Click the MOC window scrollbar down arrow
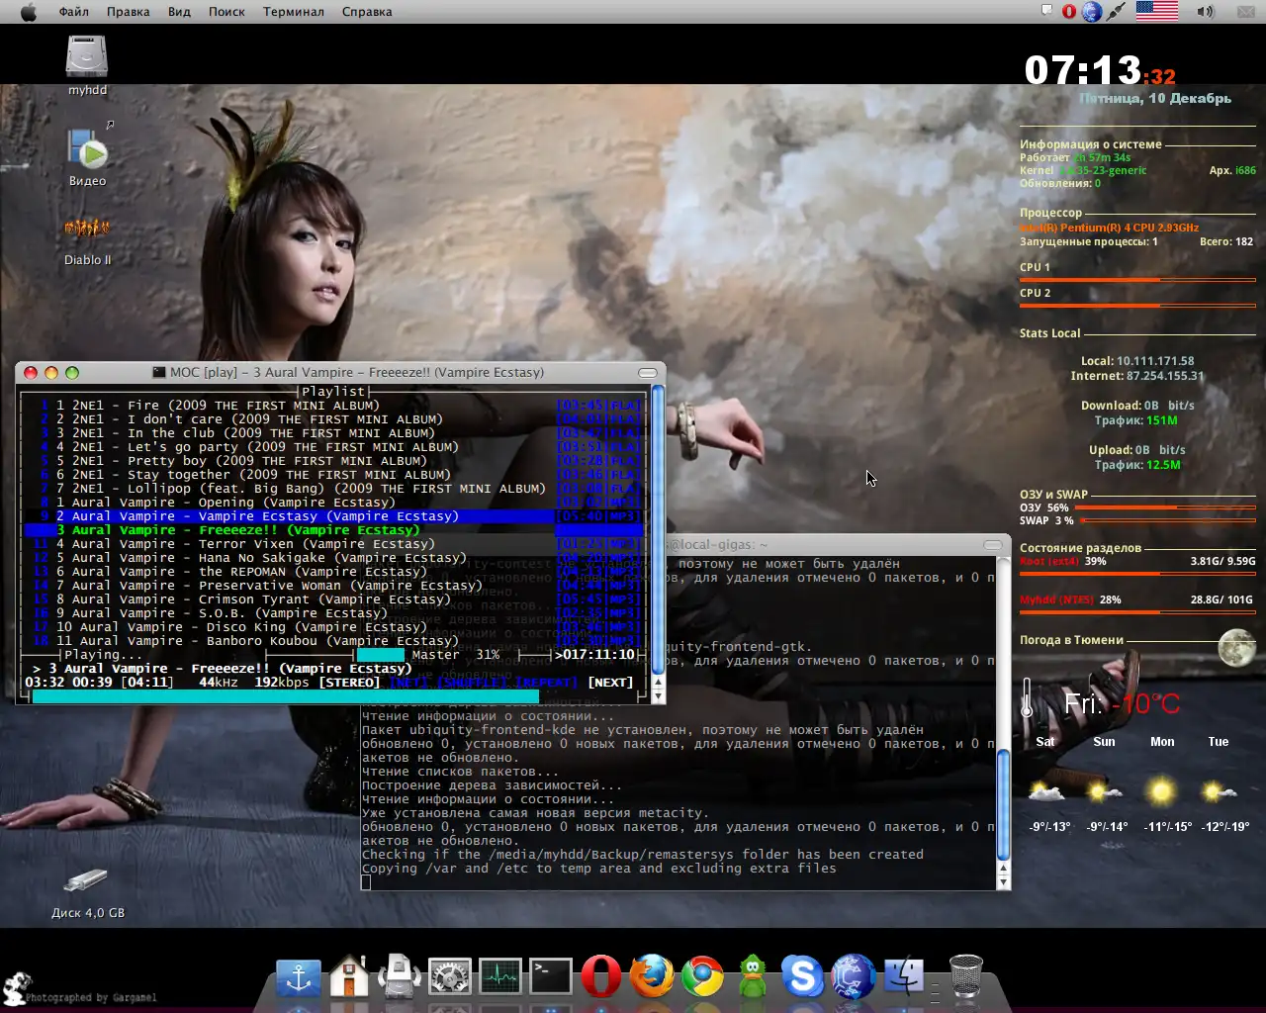 coord(658,695)
